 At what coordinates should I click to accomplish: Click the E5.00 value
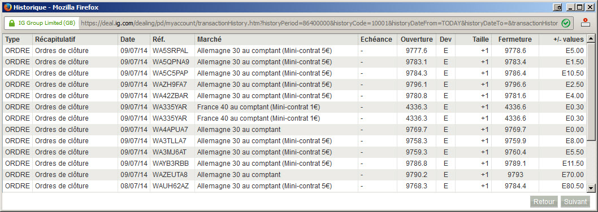tap(575, 51)
